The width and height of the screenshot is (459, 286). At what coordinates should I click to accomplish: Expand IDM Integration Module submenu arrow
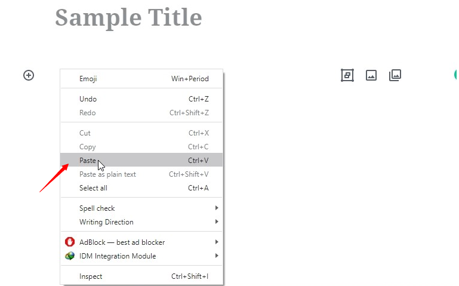217,256
